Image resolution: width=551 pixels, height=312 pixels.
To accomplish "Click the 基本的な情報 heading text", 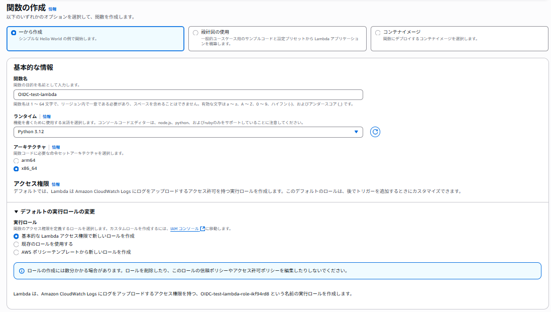I will click(33, 67).
